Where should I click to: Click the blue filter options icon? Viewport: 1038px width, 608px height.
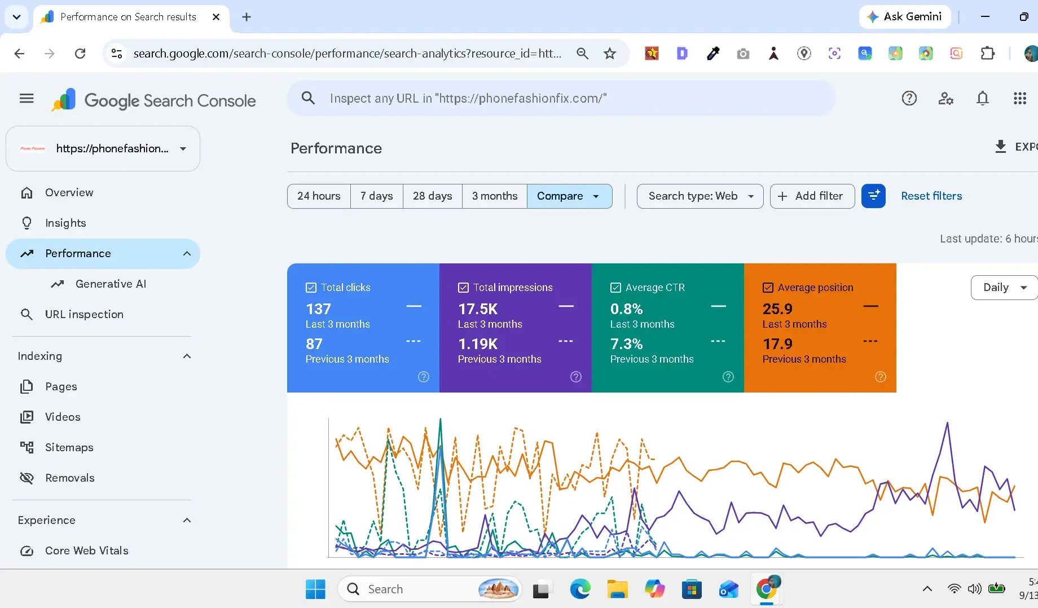[873, 196]
